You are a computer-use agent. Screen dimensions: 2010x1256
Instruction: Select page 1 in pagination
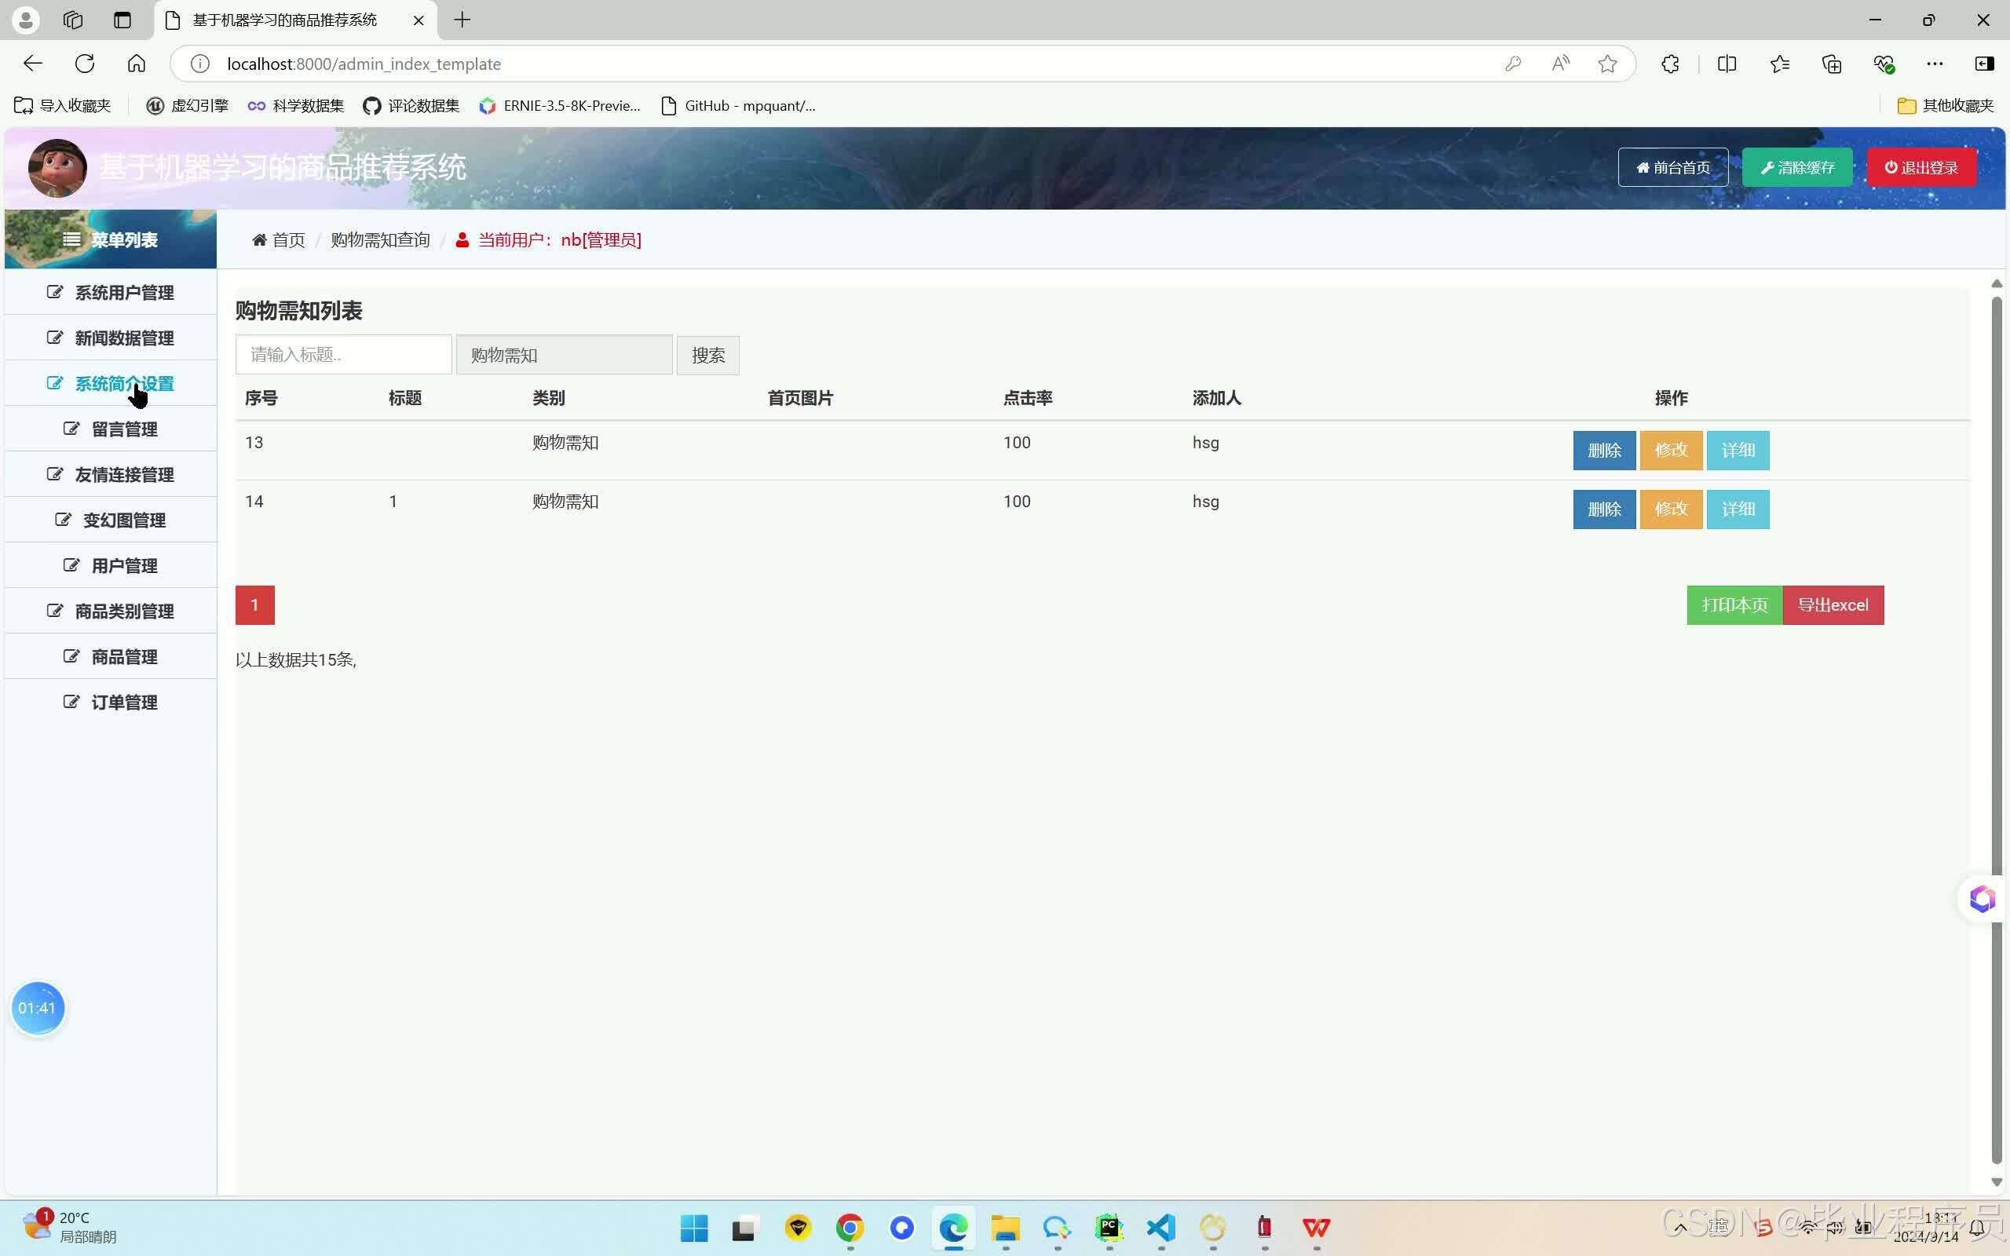255,605
